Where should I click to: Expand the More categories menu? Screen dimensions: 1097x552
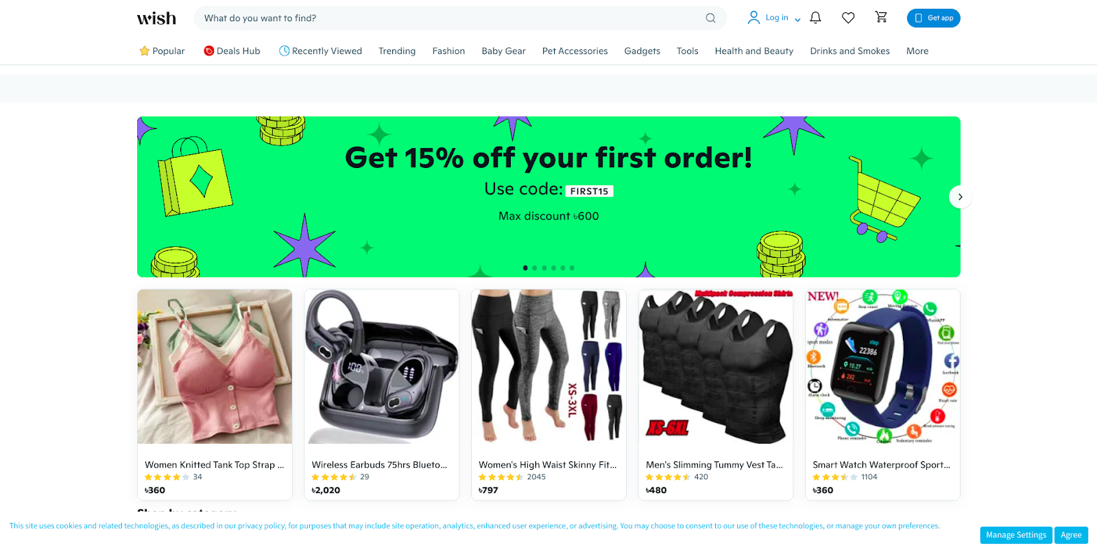tap(917, 51)
